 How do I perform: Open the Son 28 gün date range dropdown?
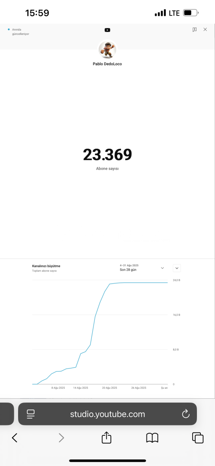[142, 268]
